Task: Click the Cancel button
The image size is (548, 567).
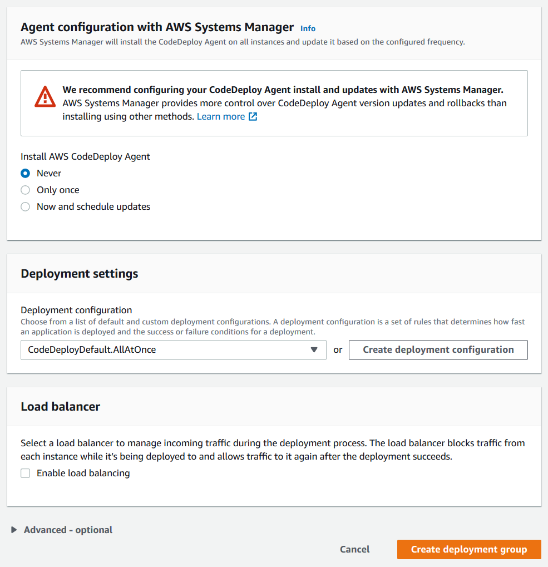Action: pos(354,549)
